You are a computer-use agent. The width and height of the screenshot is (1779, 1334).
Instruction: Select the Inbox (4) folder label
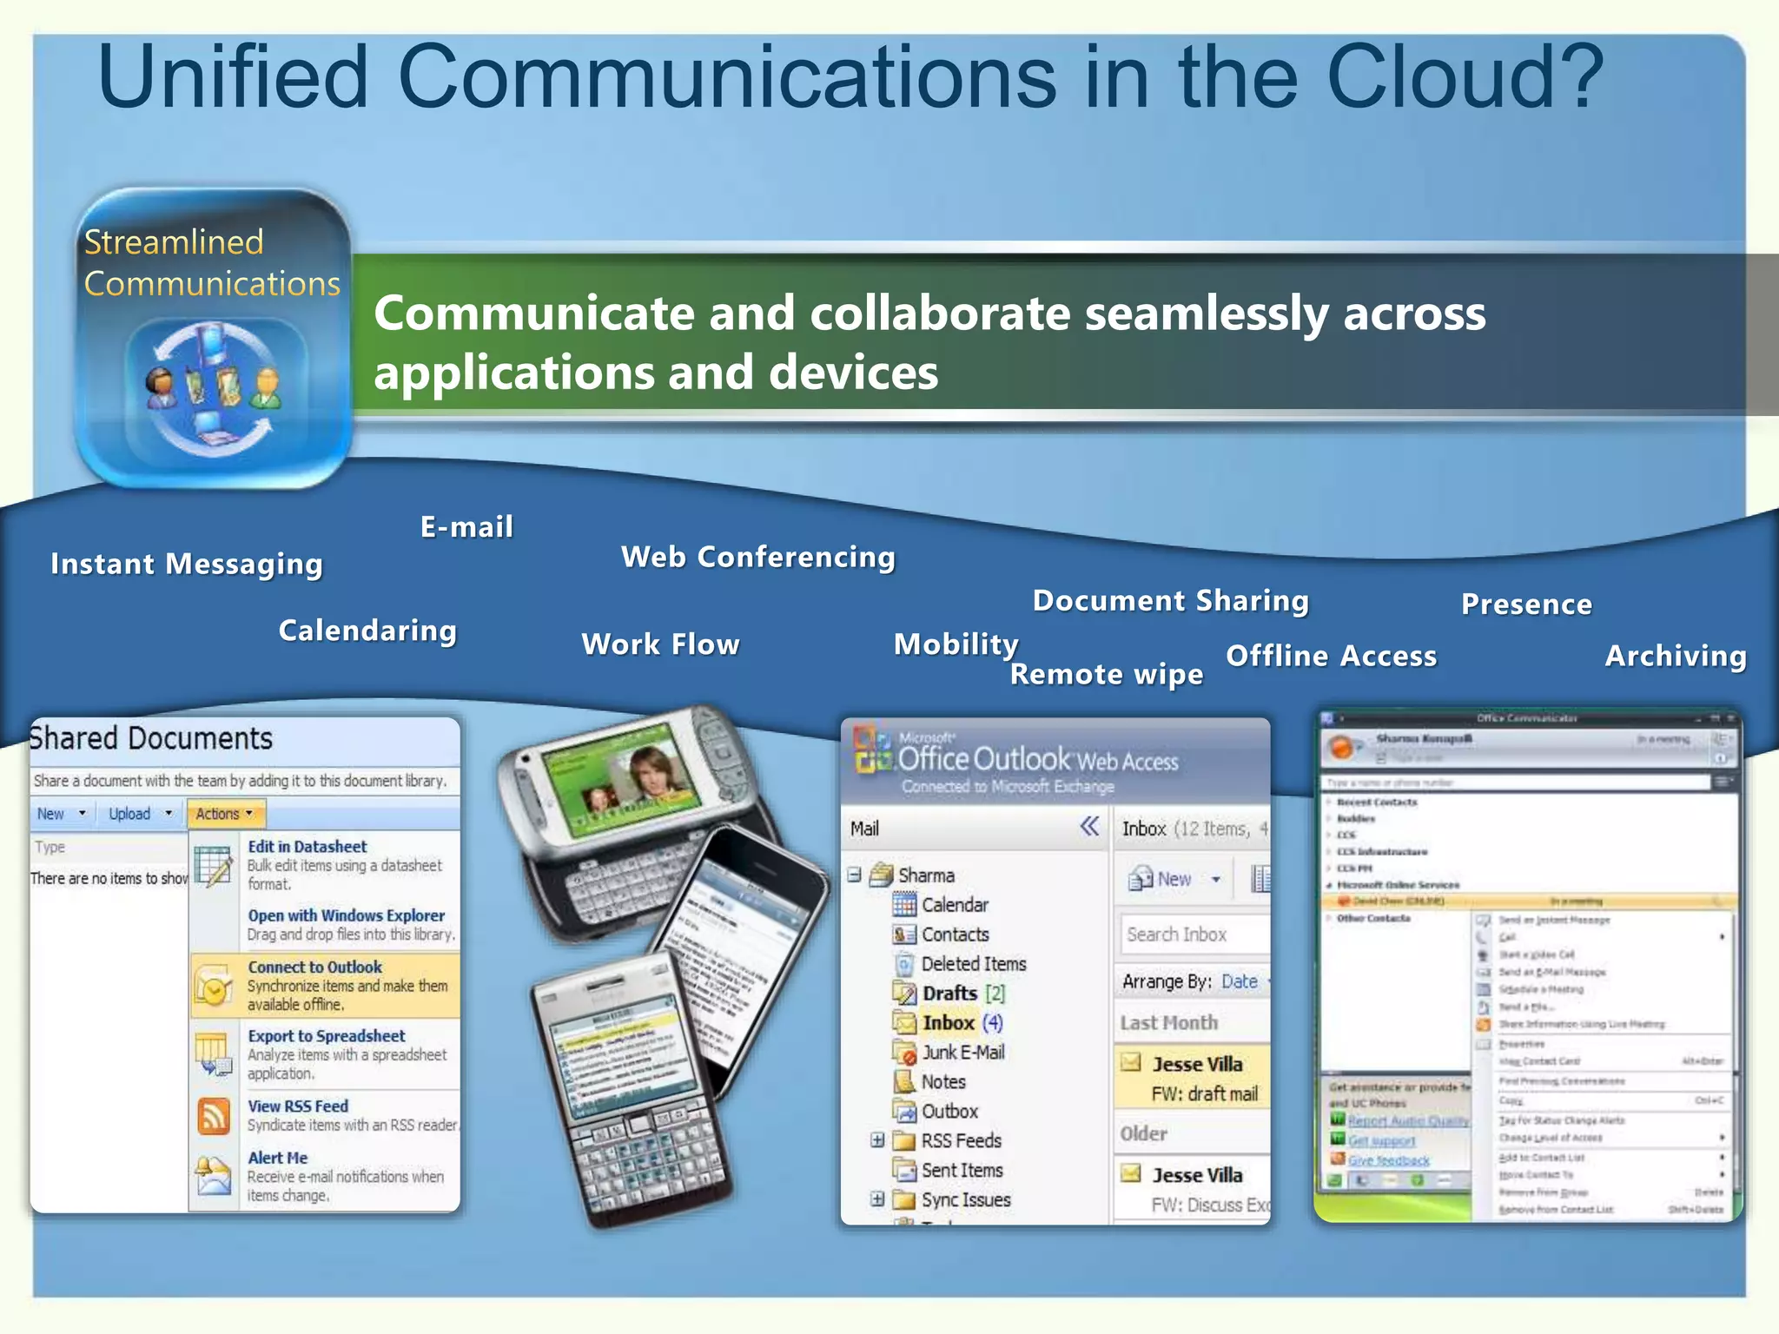[962, 1023]
